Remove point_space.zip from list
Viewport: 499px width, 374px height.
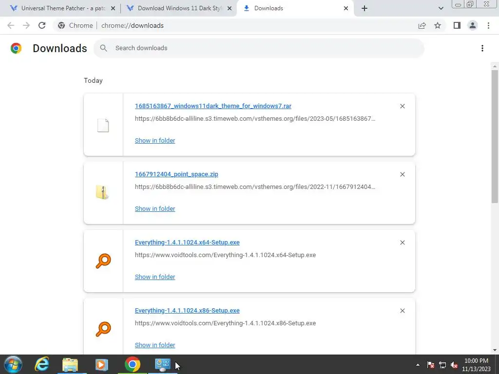click(x=402, y=174)
